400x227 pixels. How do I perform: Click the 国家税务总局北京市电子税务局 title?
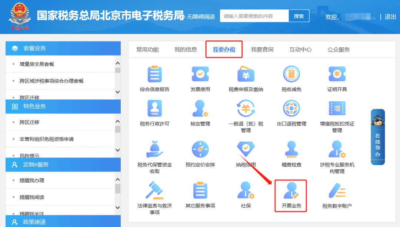[110, 16]
